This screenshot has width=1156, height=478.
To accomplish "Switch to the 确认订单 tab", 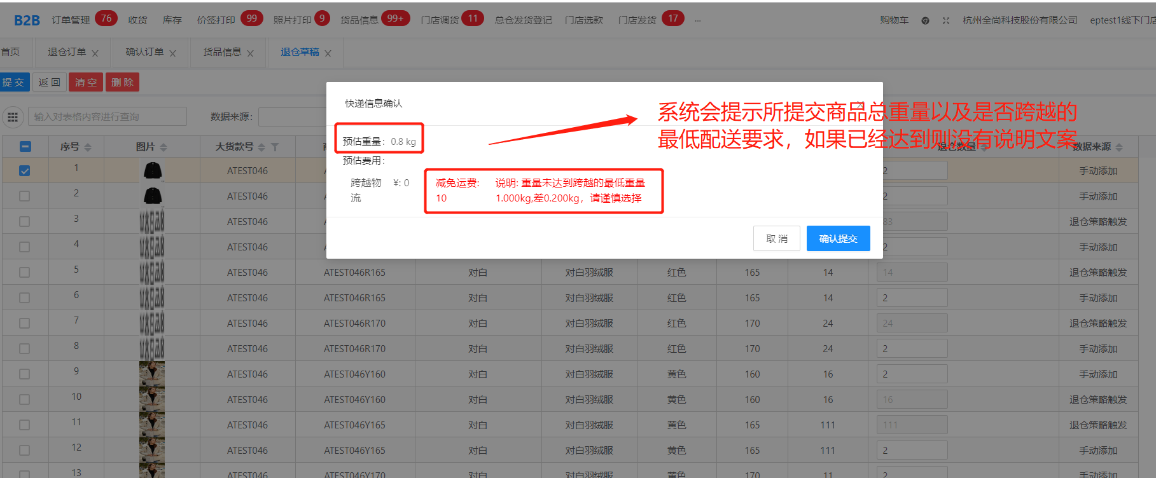I will tap(144, 52).
